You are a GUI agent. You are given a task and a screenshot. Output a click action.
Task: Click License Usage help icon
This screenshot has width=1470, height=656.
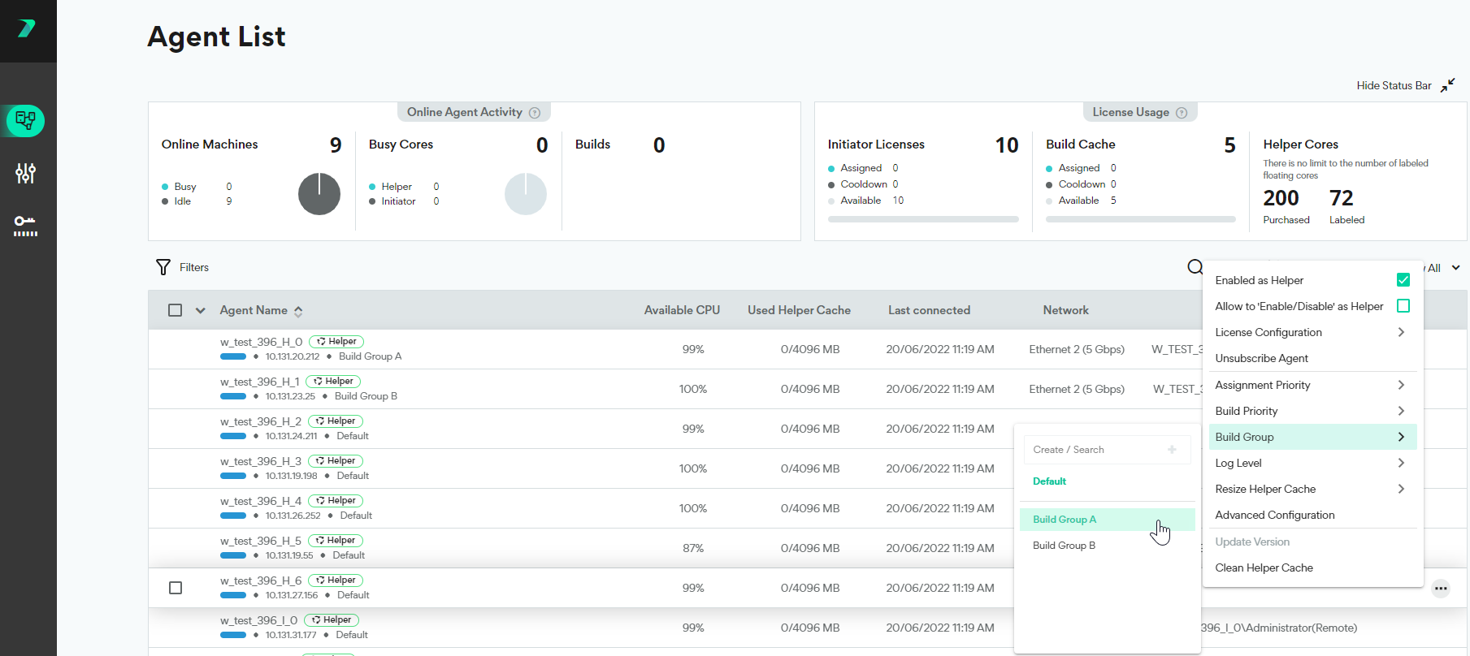(x=1182, y=113)
